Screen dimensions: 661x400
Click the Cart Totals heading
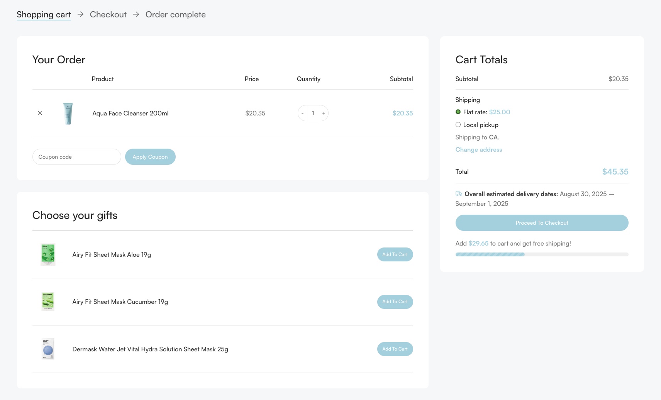coord(481,60)
